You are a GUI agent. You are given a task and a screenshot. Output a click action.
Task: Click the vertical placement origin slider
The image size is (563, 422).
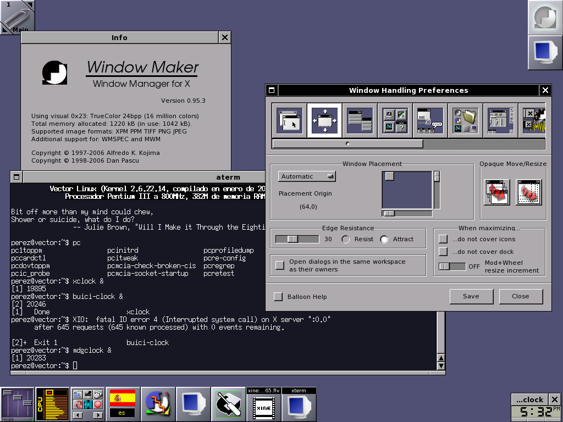pos(437,190)
